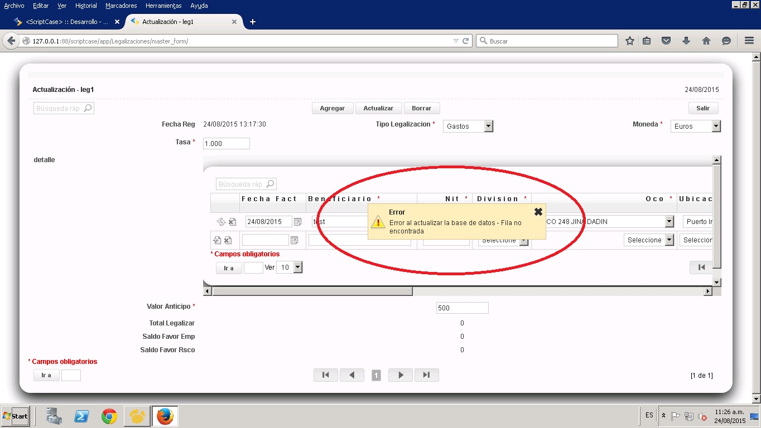The height and width of the screenshot is (428, 761).
Task: Click the magnifier in the main Búsqueda rápida box
Action: tap(88, 108)
